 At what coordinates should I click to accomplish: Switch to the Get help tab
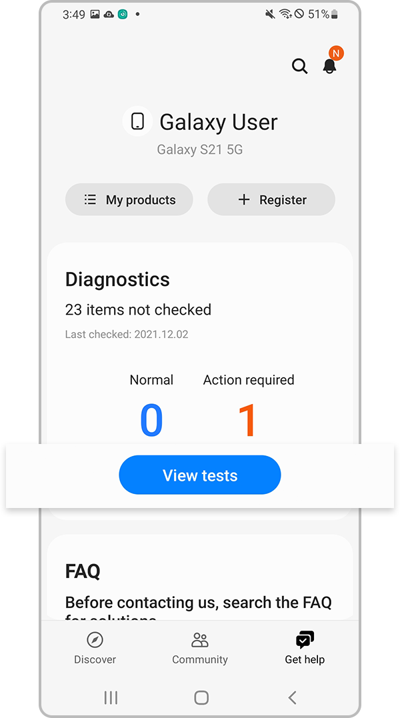coord(304,648)
